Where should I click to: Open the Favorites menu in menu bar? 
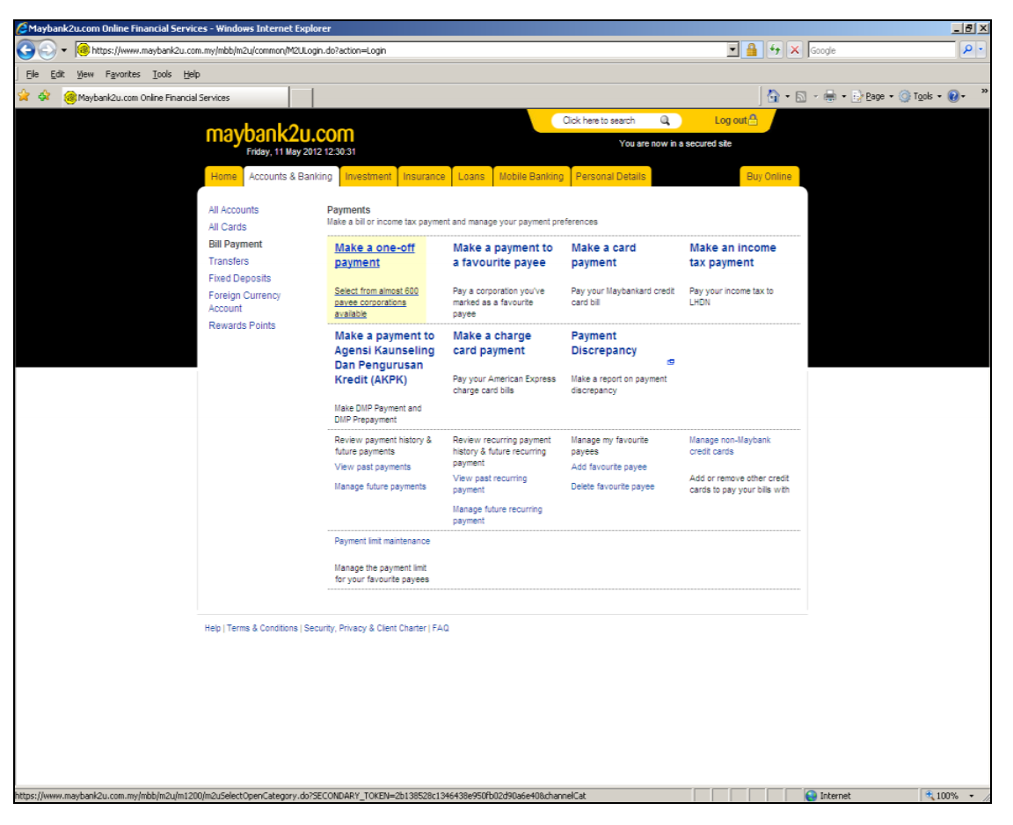pyautogui.click(x=123, y=75)
